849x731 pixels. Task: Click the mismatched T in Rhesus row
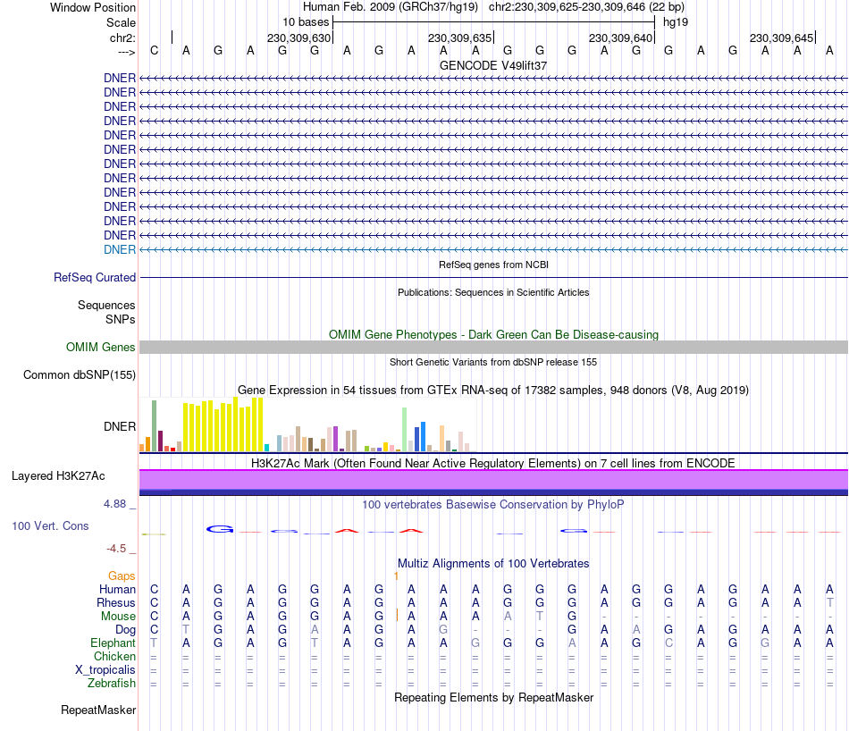(x=829, y=602)
